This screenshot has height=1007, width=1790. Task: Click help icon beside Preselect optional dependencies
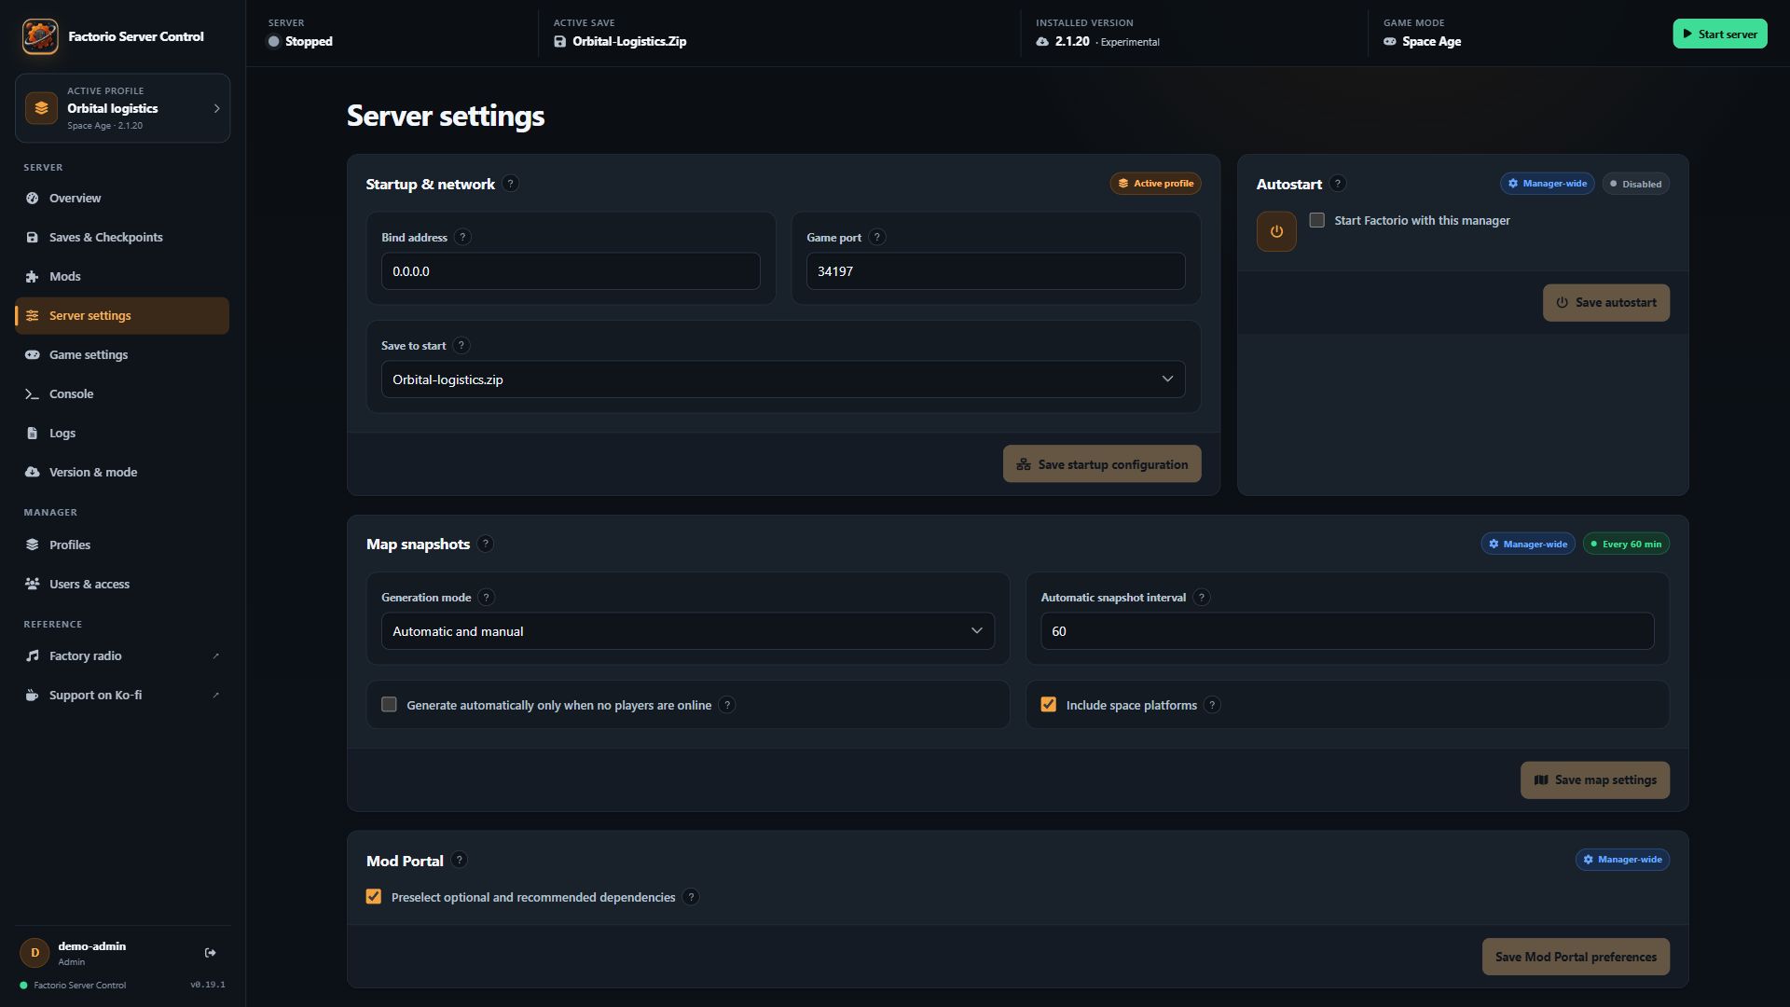tap(691, 897)
